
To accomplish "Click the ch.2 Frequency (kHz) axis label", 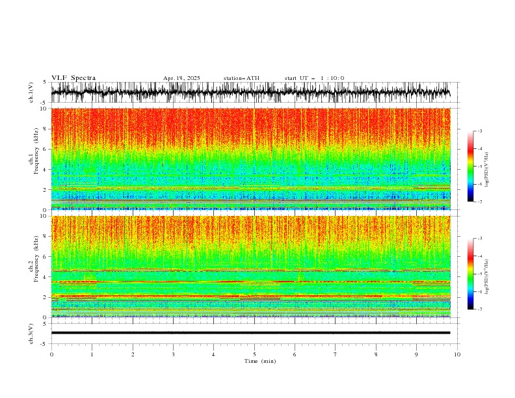I will [x=34, y=259].
